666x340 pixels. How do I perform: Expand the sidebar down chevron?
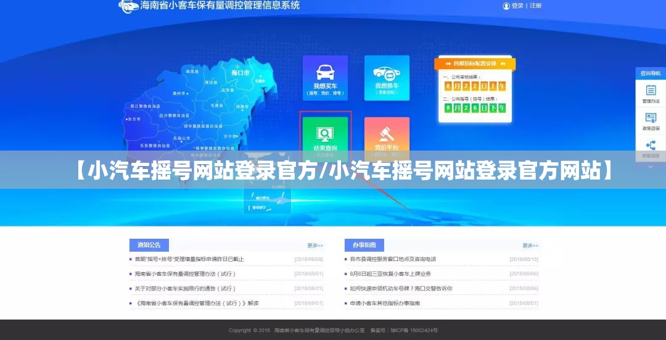651,166
